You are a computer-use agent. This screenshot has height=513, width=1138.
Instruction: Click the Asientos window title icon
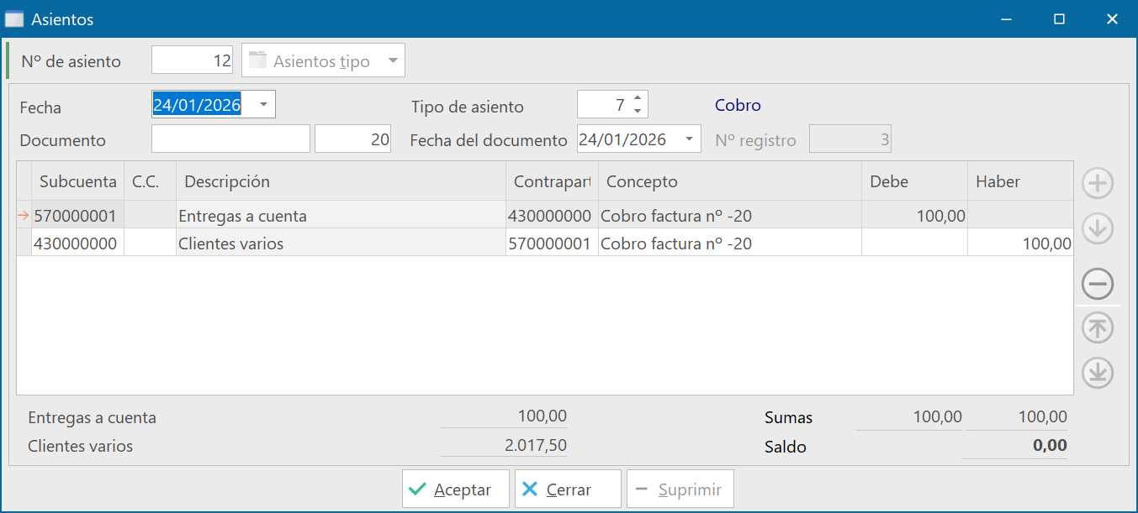point(14,18)
